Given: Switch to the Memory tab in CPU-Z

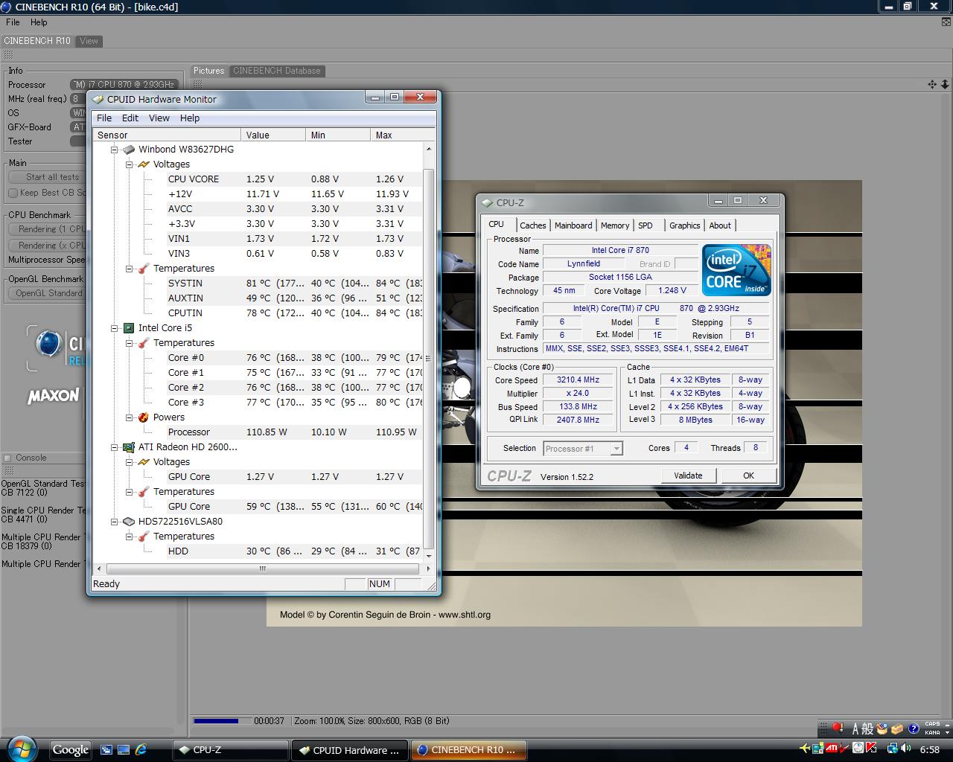Looking at the screenshot, I should (614, 225).
